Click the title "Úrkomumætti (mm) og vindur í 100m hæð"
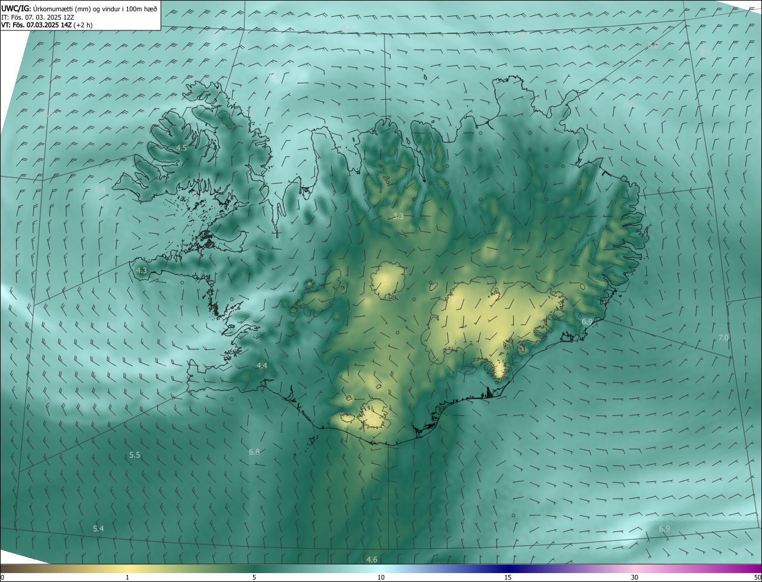This screenshot has height=582, width=762. click(x=95, y=9)
